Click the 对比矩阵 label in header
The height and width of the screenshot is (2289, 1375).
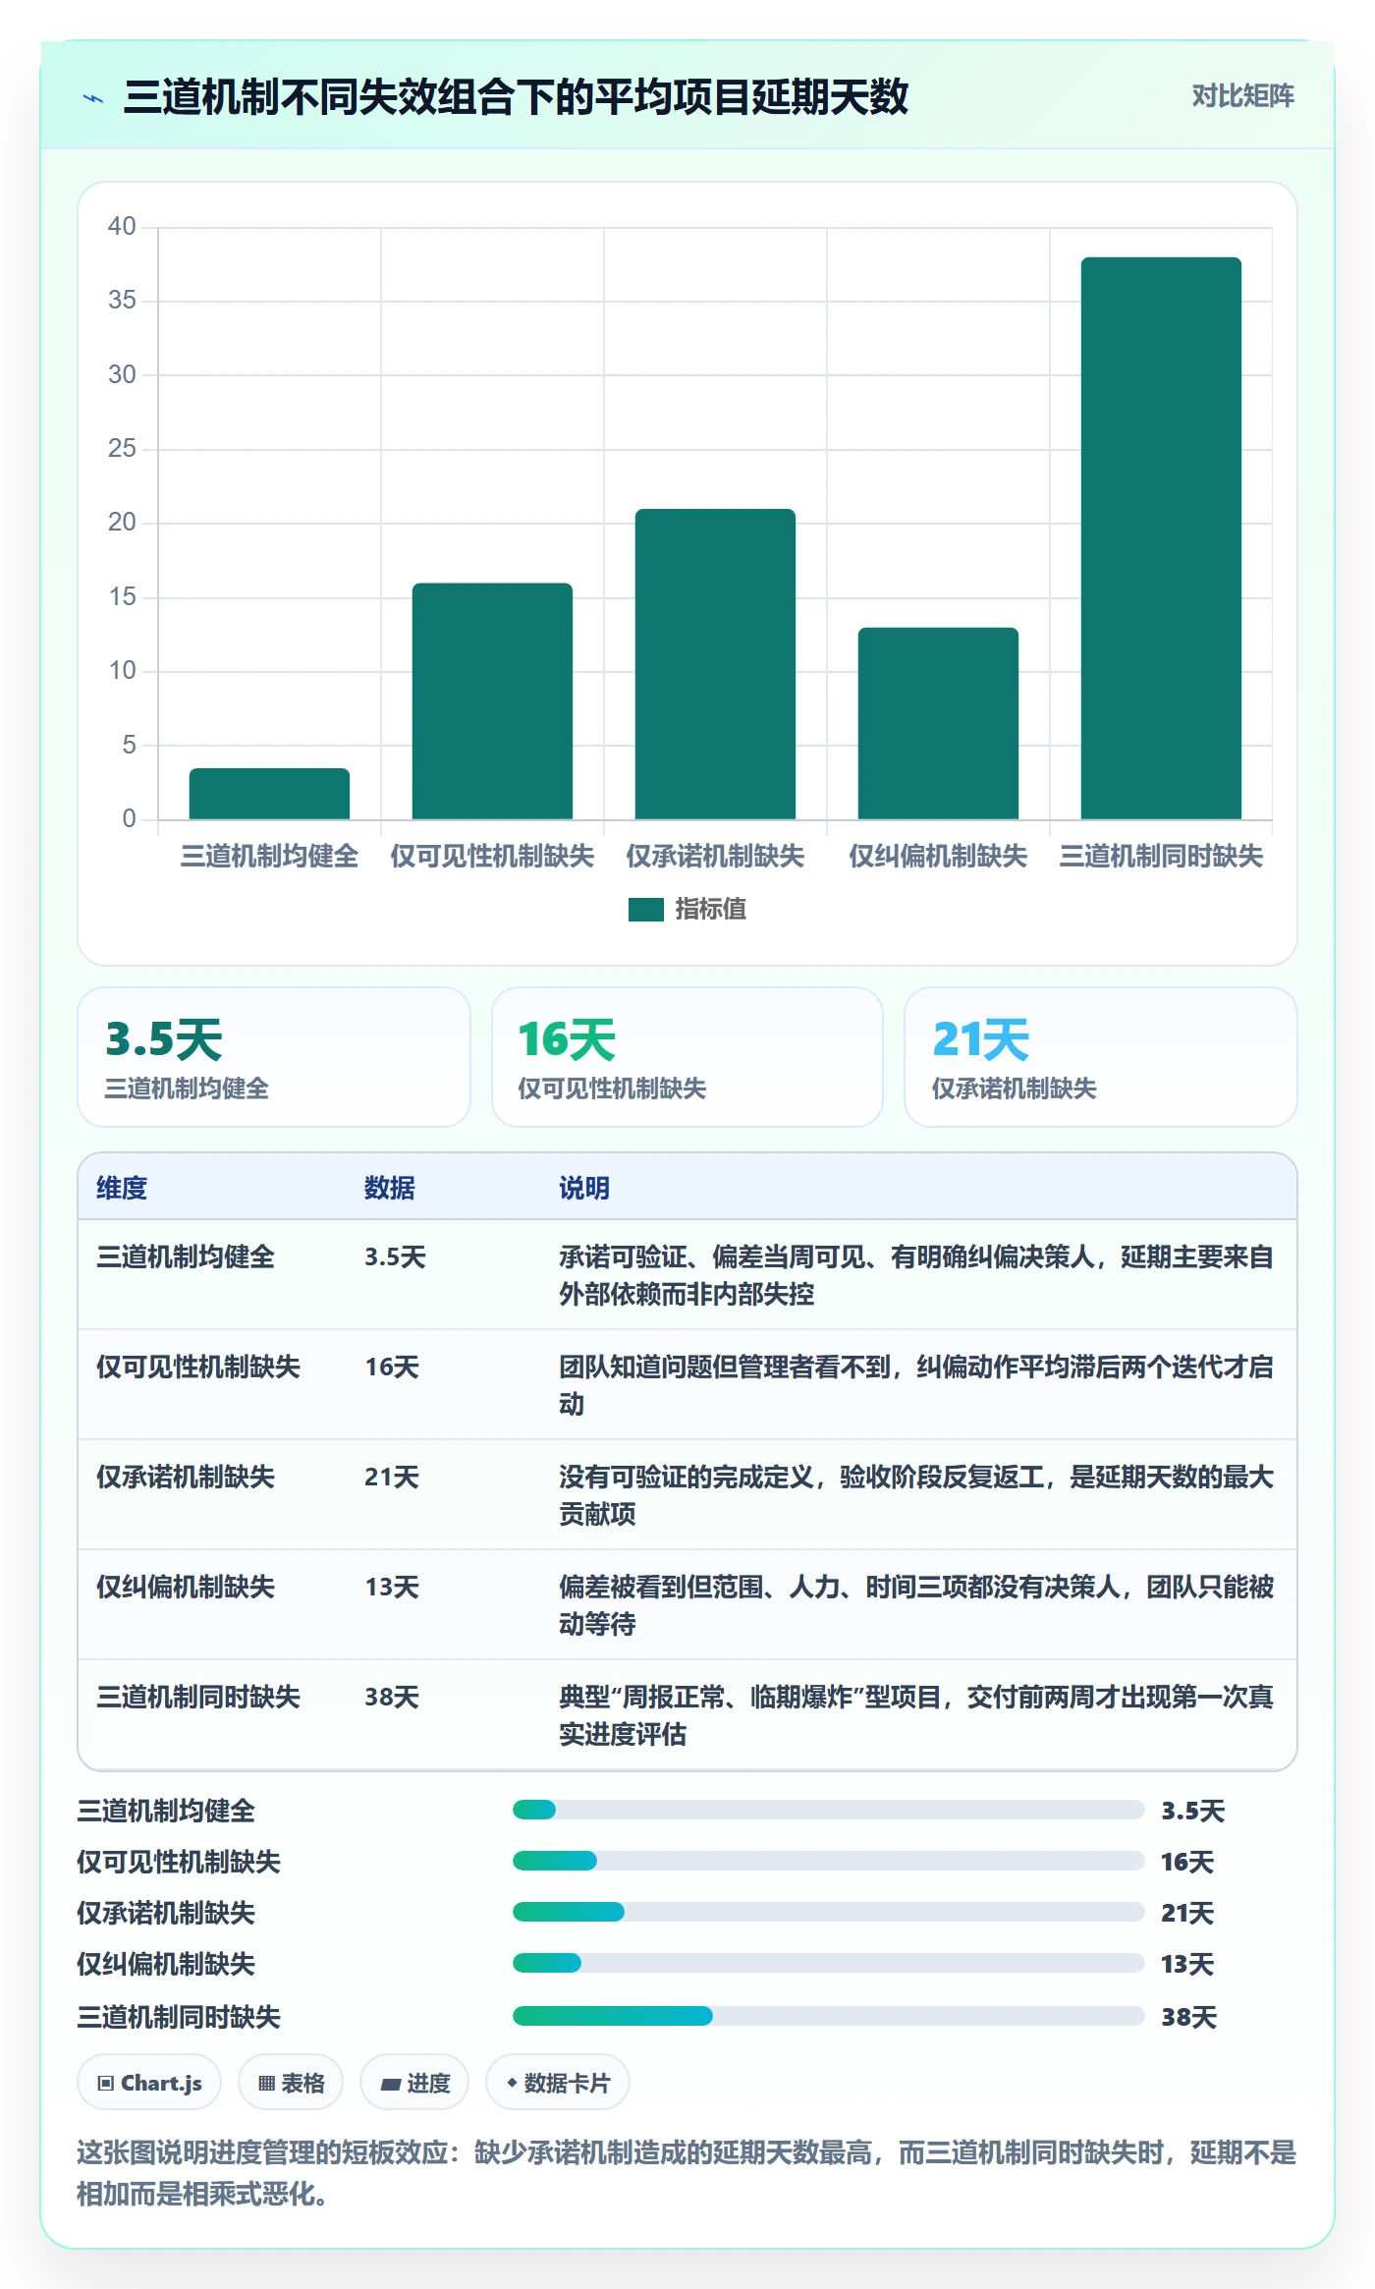point(1242,96)
